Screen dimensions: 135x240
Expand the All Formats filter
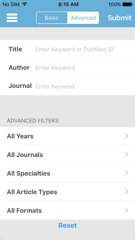coord(68,211)
